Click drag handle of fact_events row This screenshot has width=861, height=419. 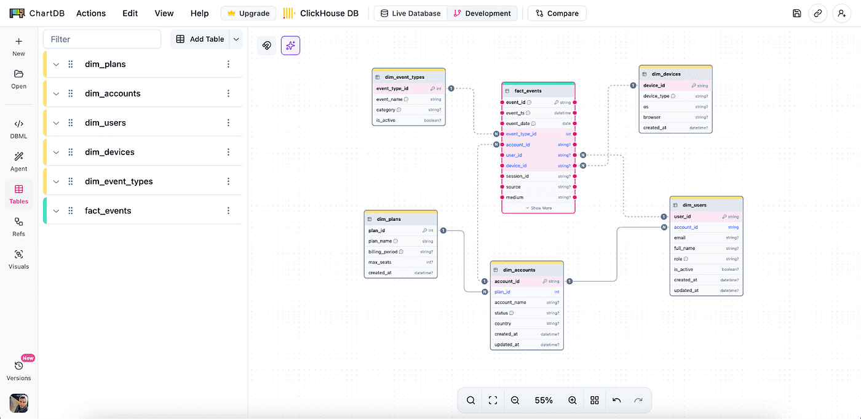pyautogui.click(x=71, y=210)
